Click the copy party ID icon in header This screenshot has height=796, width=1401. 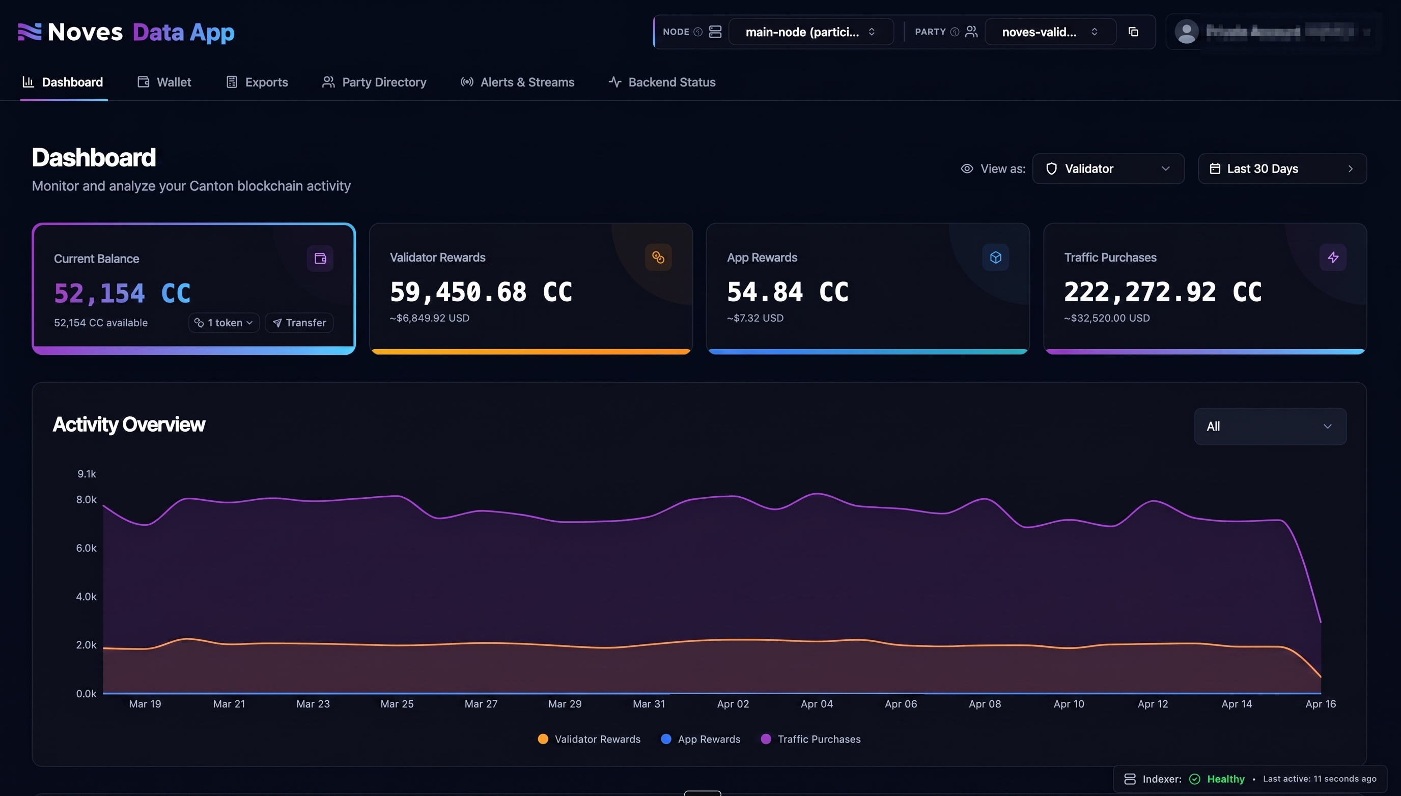[1133, 32]
